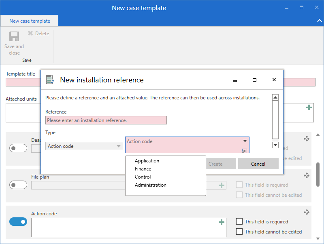
Task: Click the Delete X icon in ribbon
Action: click(30, 34)
